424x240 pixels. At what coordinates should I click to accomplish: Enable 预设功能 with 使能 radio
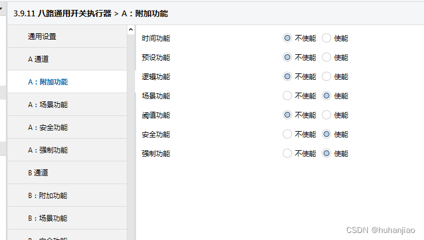(x=326, y=58)
